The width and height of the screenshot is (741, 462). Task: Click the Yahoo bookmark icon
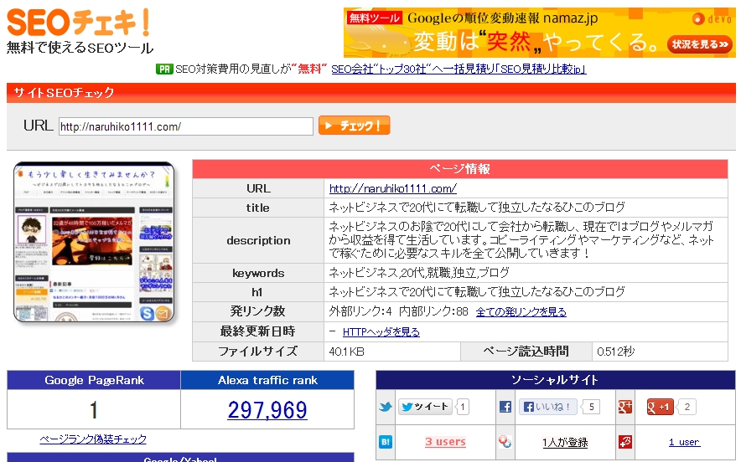pyautogui.click(x=505, y=442)
